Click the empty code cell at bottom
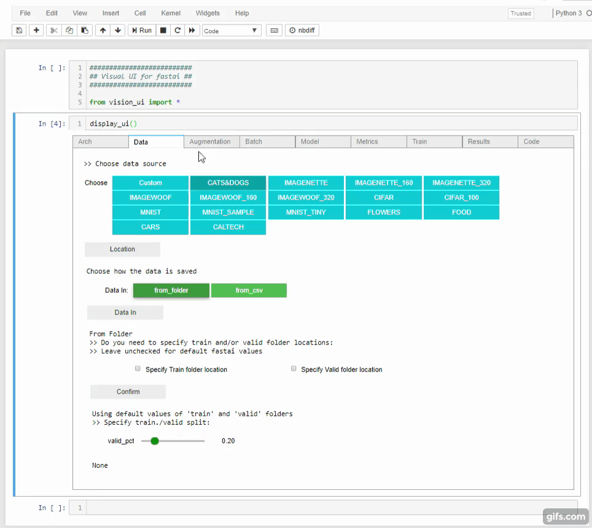 click(x=332, y=508)
